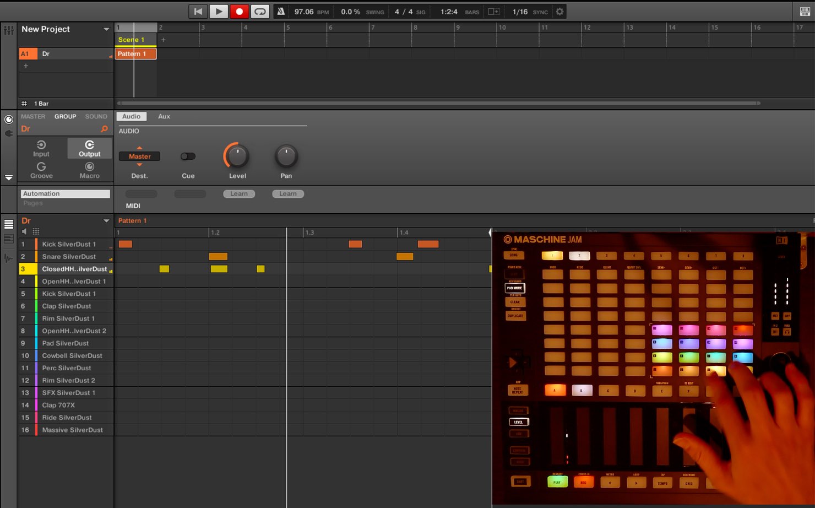Click the orange quick browse magnifier

[104, 129]
